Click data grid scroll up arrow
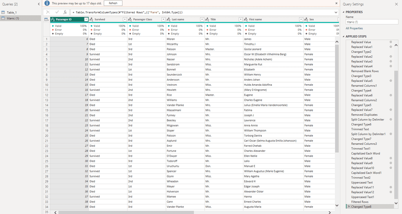This screenshot has width=402, height=214. click(x=337, y=42)
